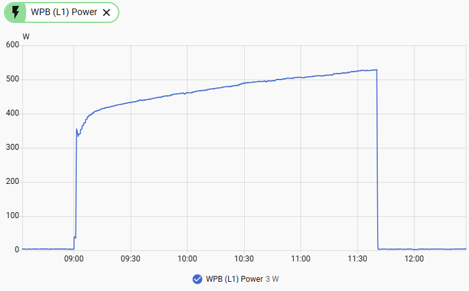This screenshot has width=469, height=291.
Task: Click the blue power line above 11:00
Action: tap(300, 78)
